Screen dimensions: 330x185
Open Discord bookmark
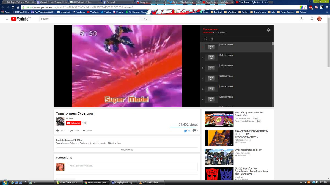(118, 12)
